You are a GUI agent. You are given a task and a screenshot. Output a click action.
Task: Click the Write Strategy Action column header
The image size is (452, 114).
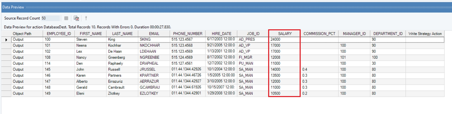[425, 34]
